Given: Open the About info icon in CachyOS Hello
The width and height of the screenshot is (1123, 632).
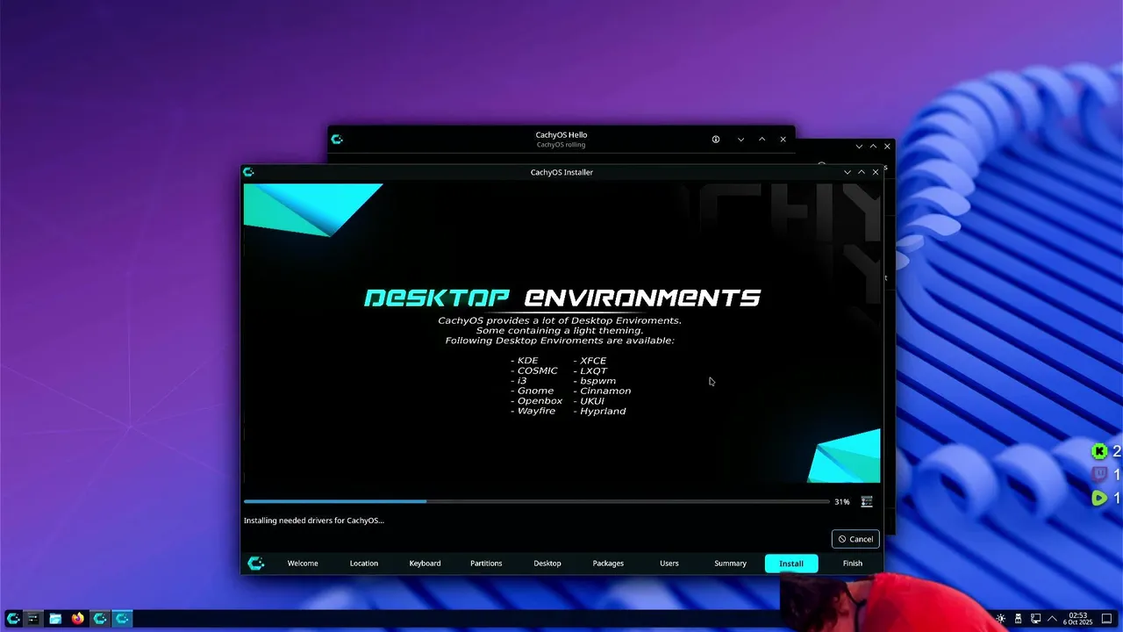Looking at the screenshot, I should tap(716, 140).
